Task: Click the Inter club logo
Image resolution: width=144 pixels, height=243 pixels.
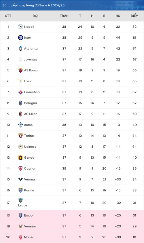Action: tap(20, 38)
